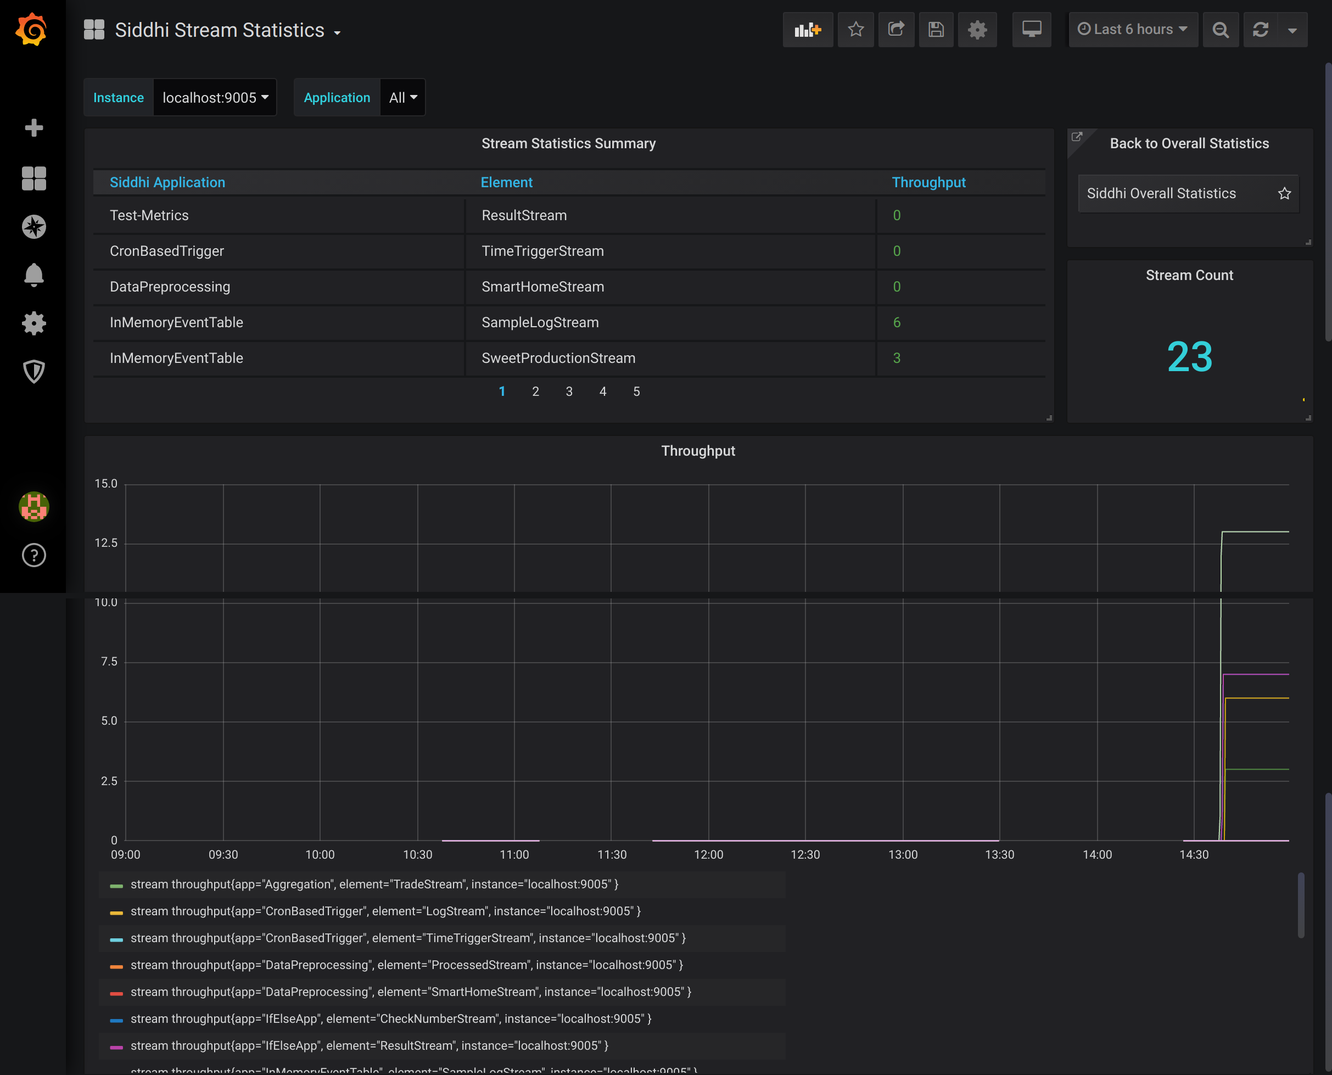The height and width of the screenshot is (1075, 1332).
Task: Open color picker for LogStream yellow swatch
Action: (x=116, y=912)
